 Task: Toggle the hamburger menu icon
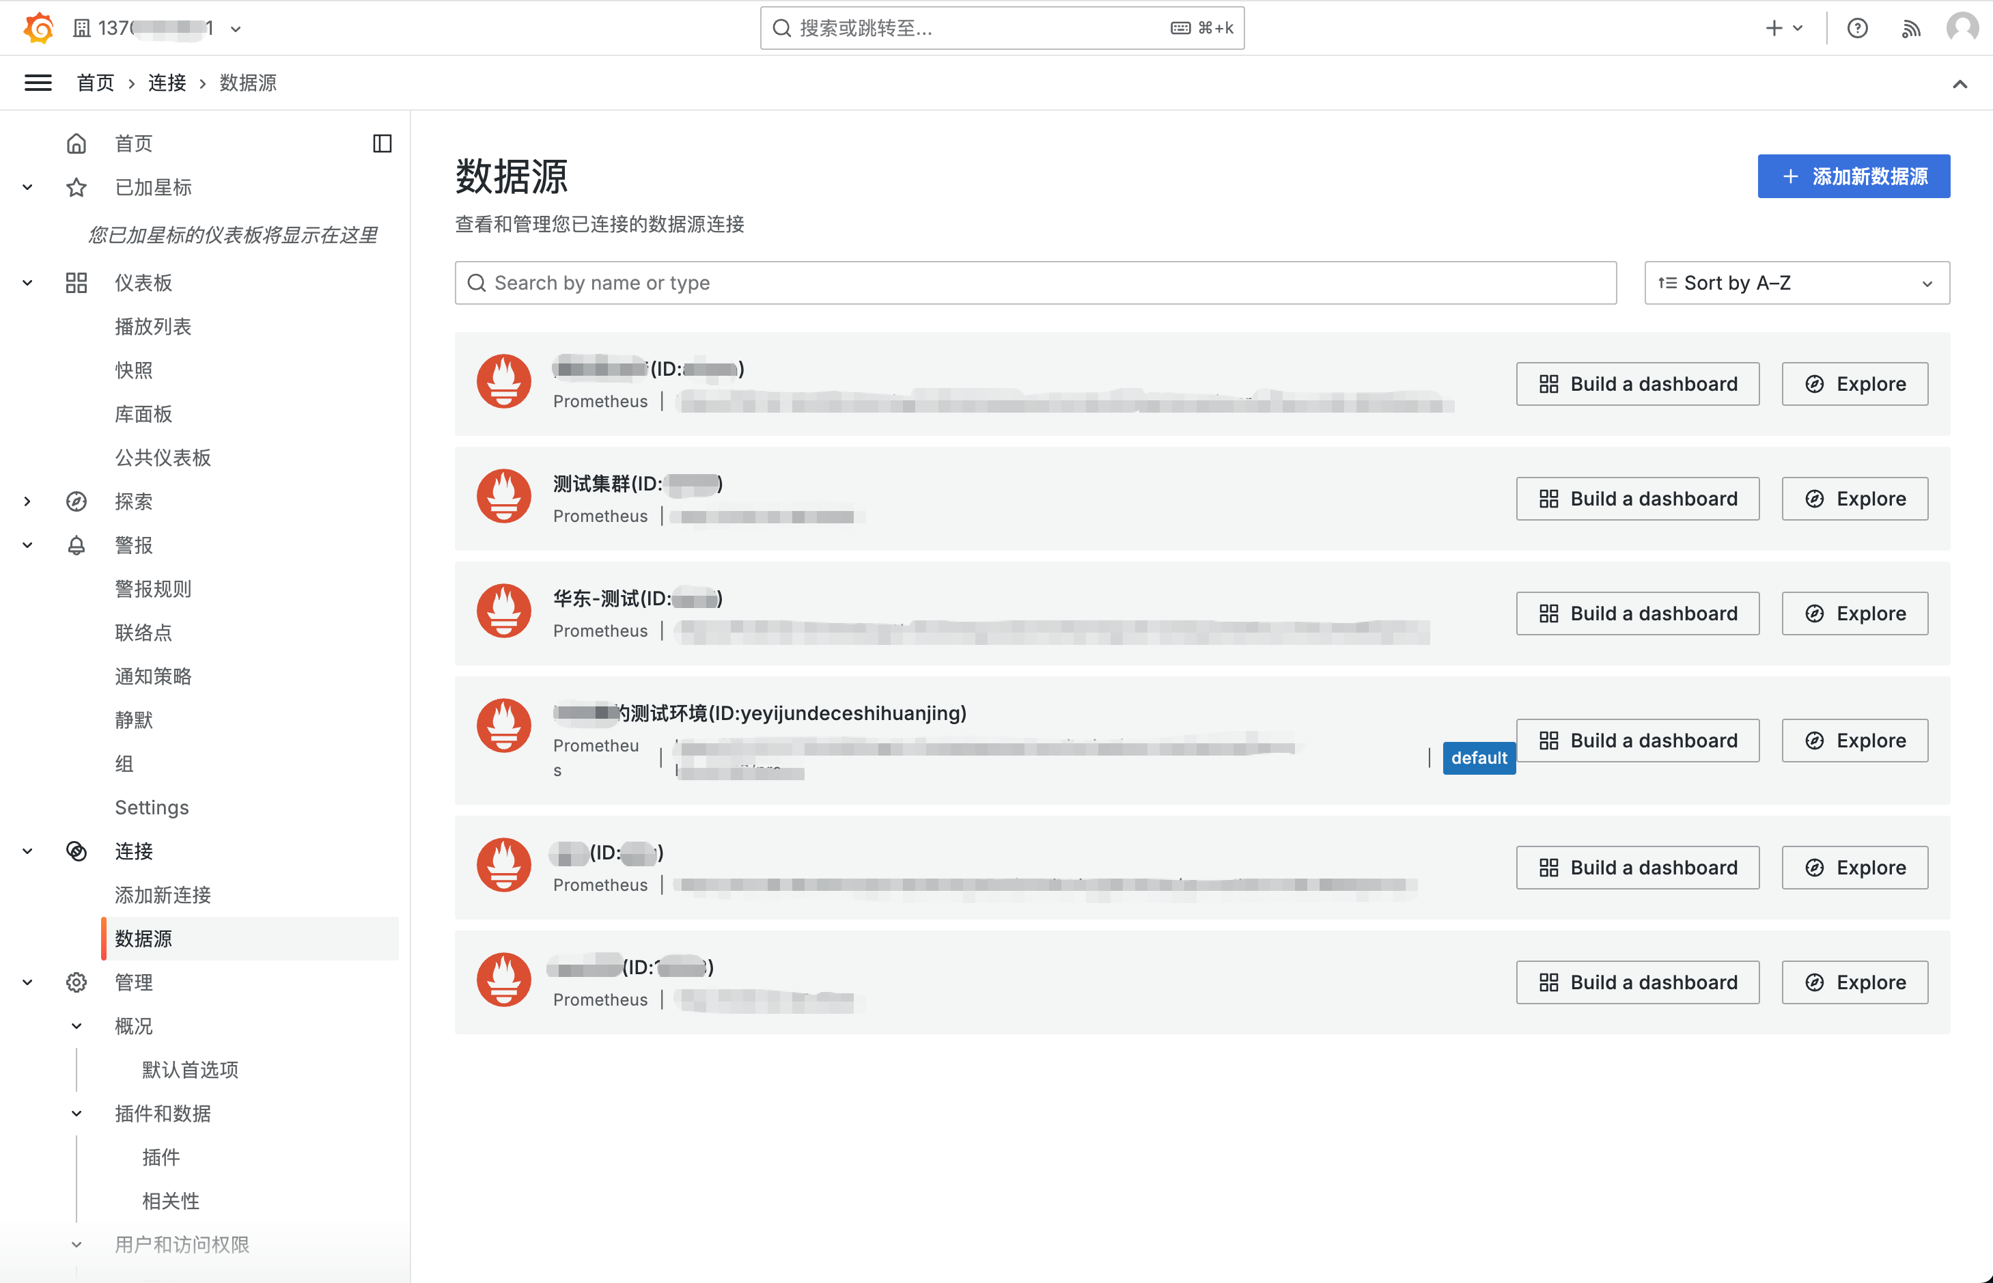(38, 83)
